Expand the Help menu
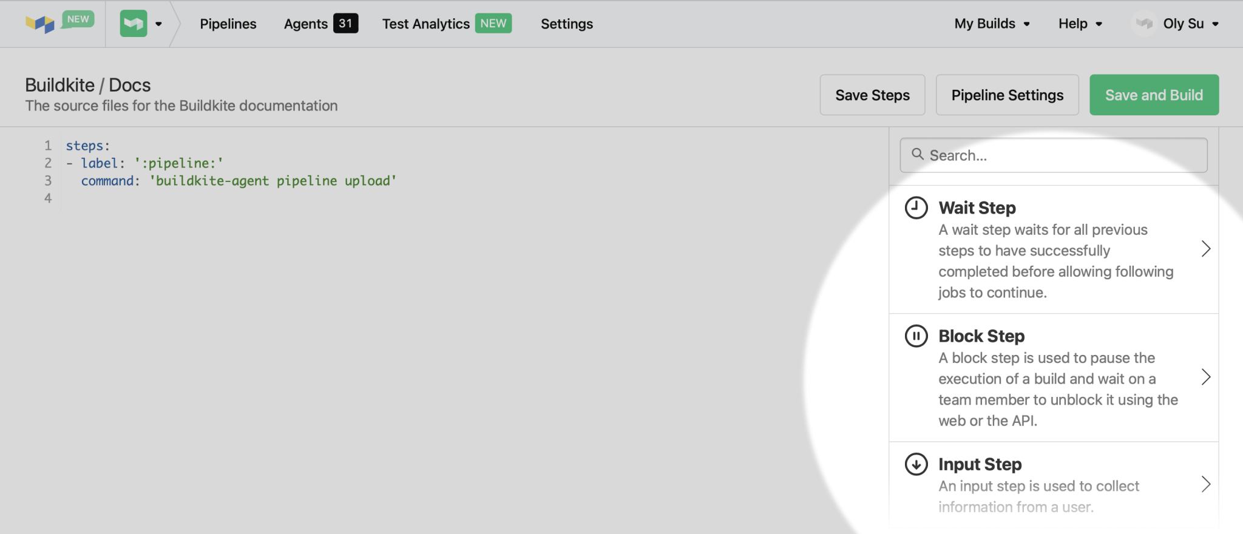Viewport: 1243px width, 534px height. coord(1080,24)
